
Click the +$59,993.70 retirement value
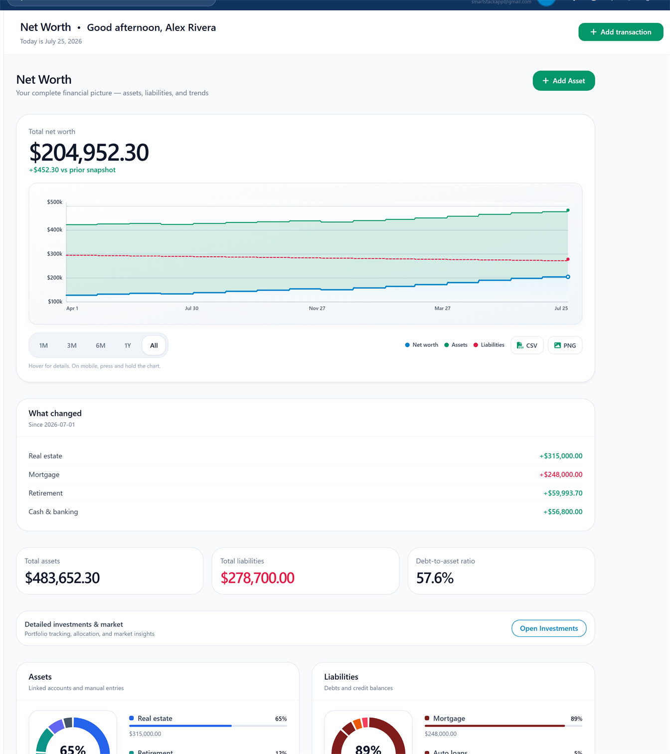(563, 493)
